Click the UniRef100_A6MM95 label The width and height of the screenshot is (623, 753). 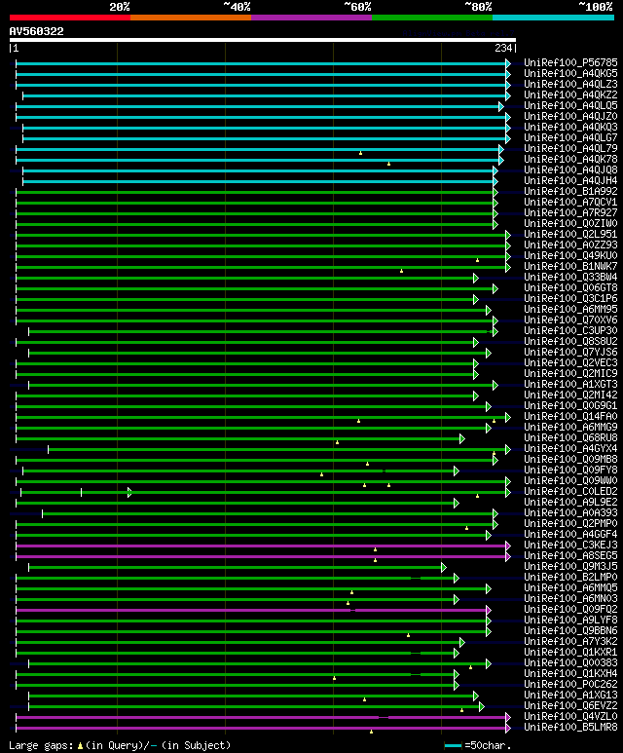[570, 309]
